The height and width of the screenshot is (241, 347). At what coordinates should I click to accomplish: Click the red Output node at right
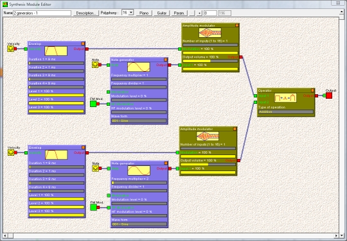(329, 96)
